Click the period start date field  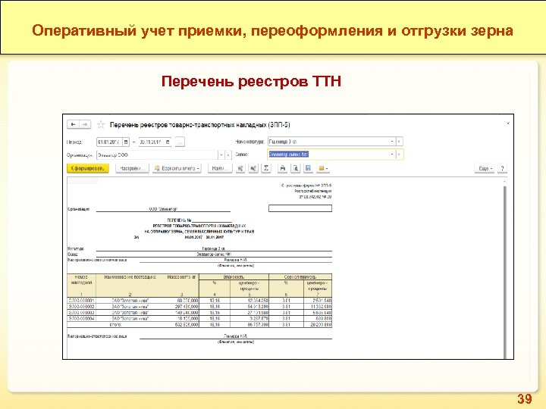click(110, 142)
